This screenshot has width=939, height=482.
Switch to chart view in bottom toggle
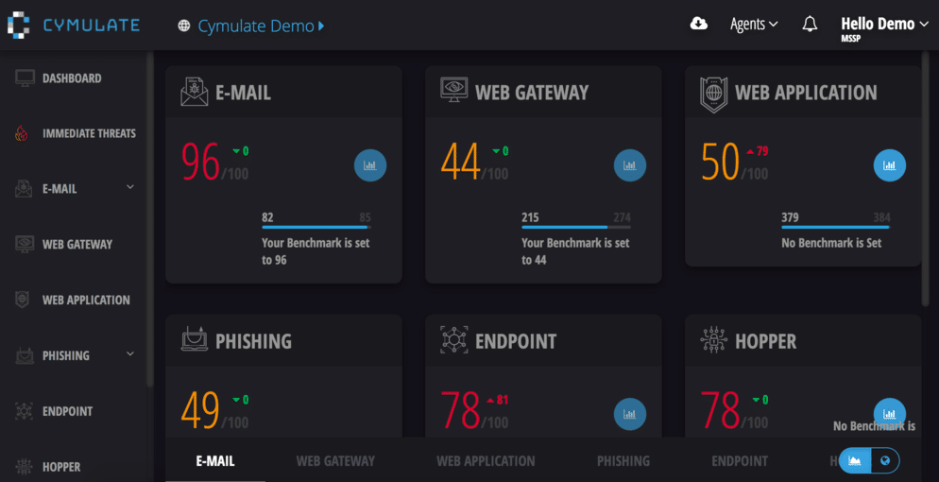tap(855, 460)
